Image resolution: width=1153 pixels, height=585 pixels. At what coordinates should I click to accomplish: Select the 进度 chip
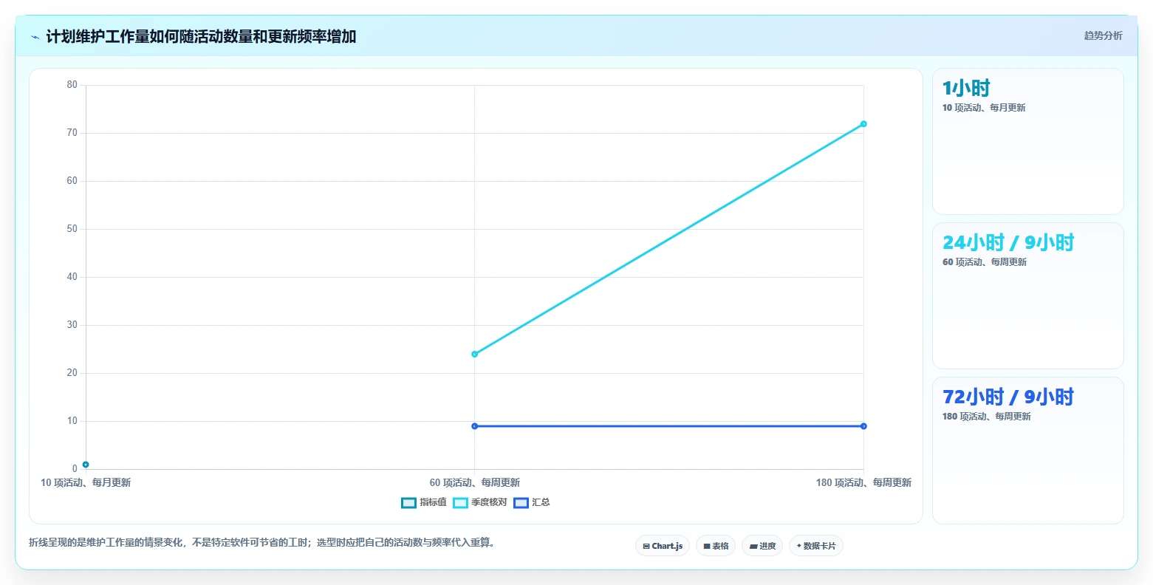tap(762, 546)
